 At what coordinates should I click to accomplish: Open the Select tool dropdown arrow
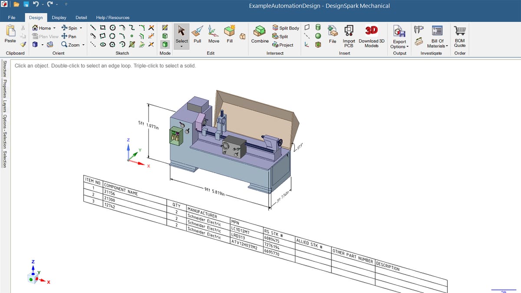click(181, 46)
